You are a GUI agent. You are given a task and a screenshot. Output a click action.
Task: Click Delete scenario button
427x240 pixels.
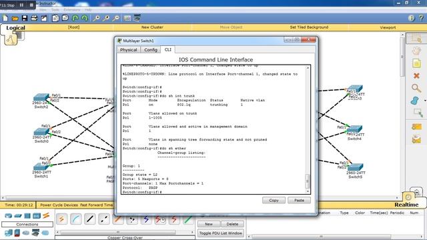click(x=232, y=224)
